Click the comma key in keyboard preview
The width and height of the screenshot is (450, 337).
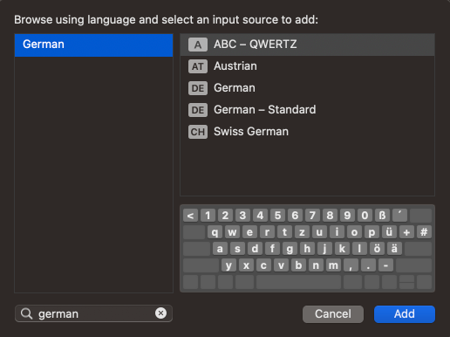tap(351, 265)
